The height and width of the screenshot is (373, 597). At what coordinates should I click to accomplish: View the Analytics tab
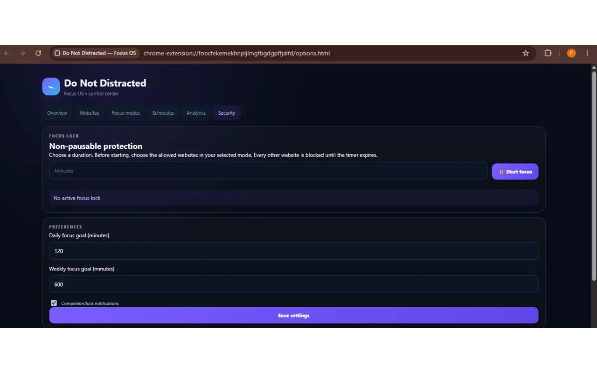[x=196, y=113]
